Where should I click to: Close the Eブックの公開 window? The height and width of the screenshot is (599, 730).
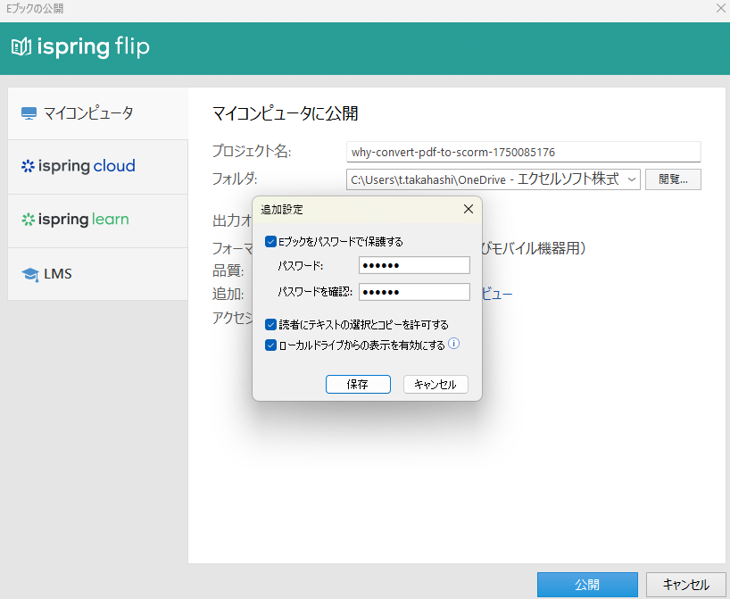point(721,8)
